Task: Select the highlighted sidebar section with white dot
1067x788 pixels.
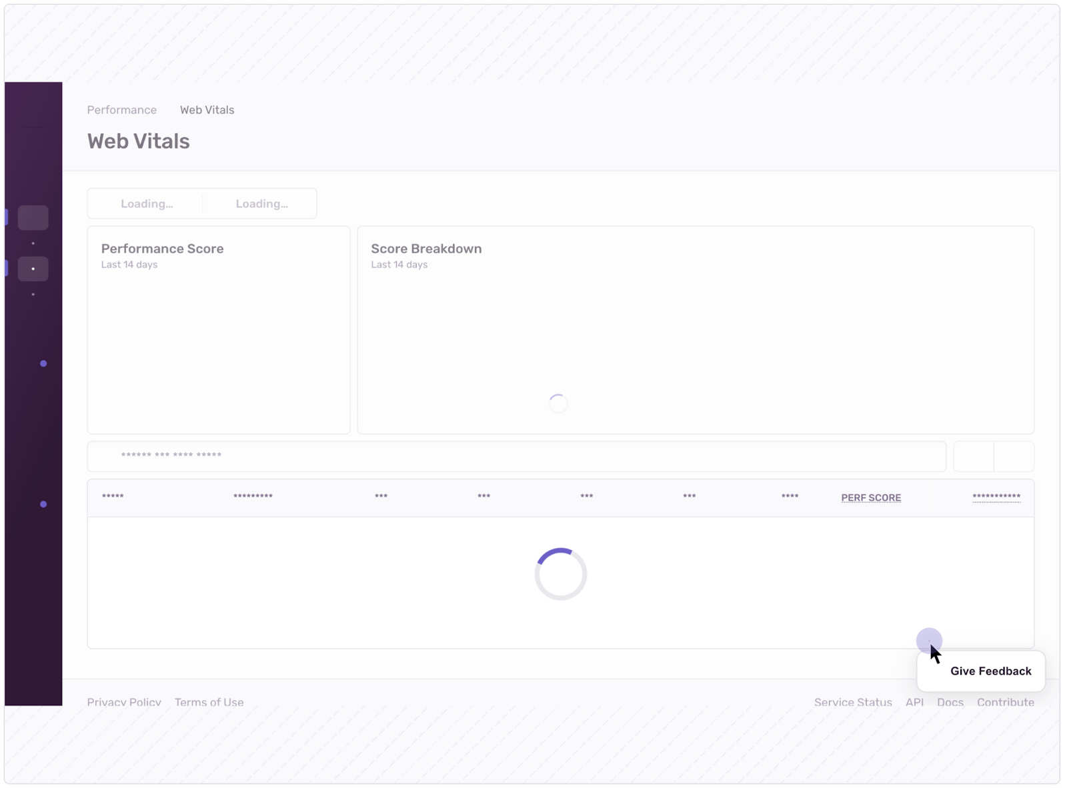Action: pyautogui.click(x=33, y=269)
